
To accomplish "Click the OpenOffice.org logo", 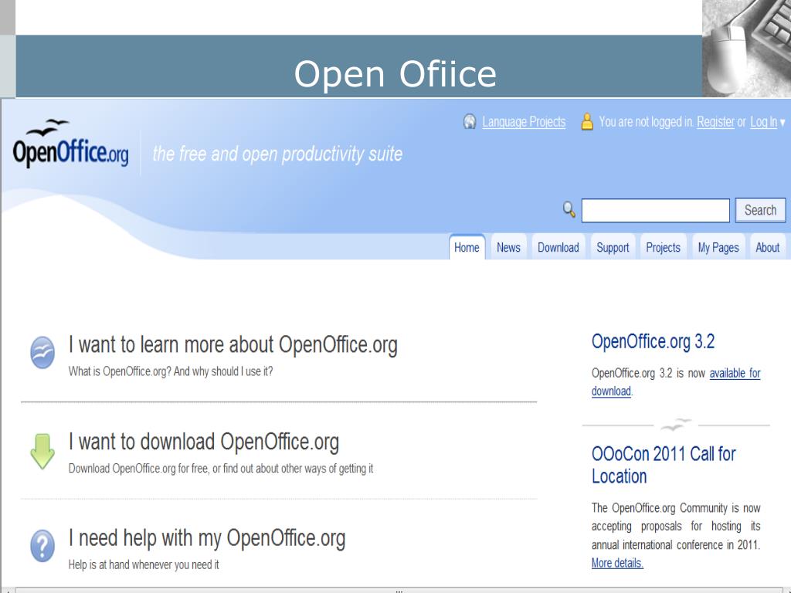I will (x=70, y=144).
